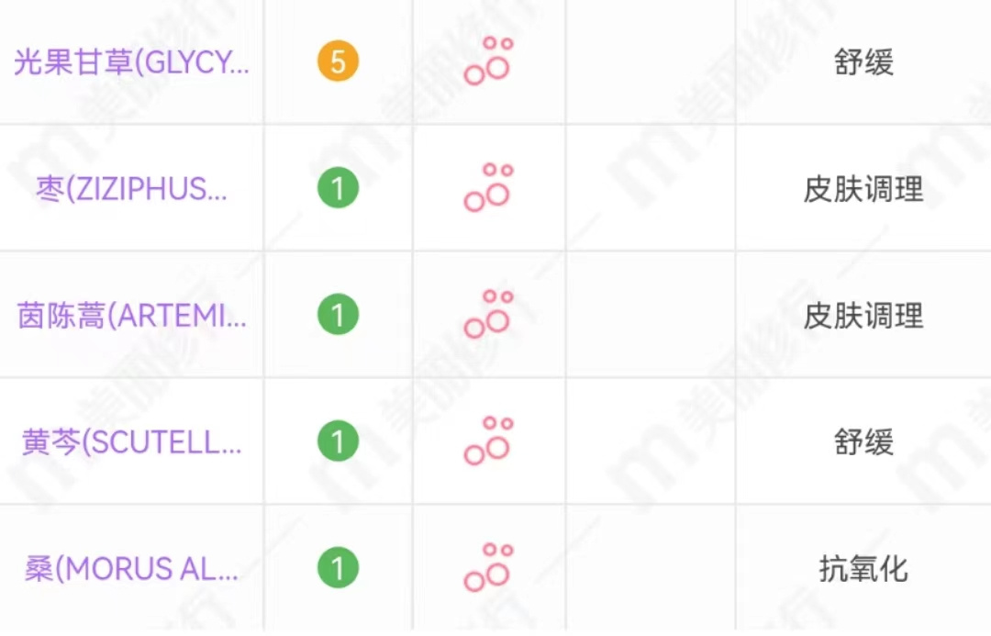This screenshot has width=991, height=636.
Task: Select the 舒缓 label in 光果甘草 row
Action: [863, 62]
